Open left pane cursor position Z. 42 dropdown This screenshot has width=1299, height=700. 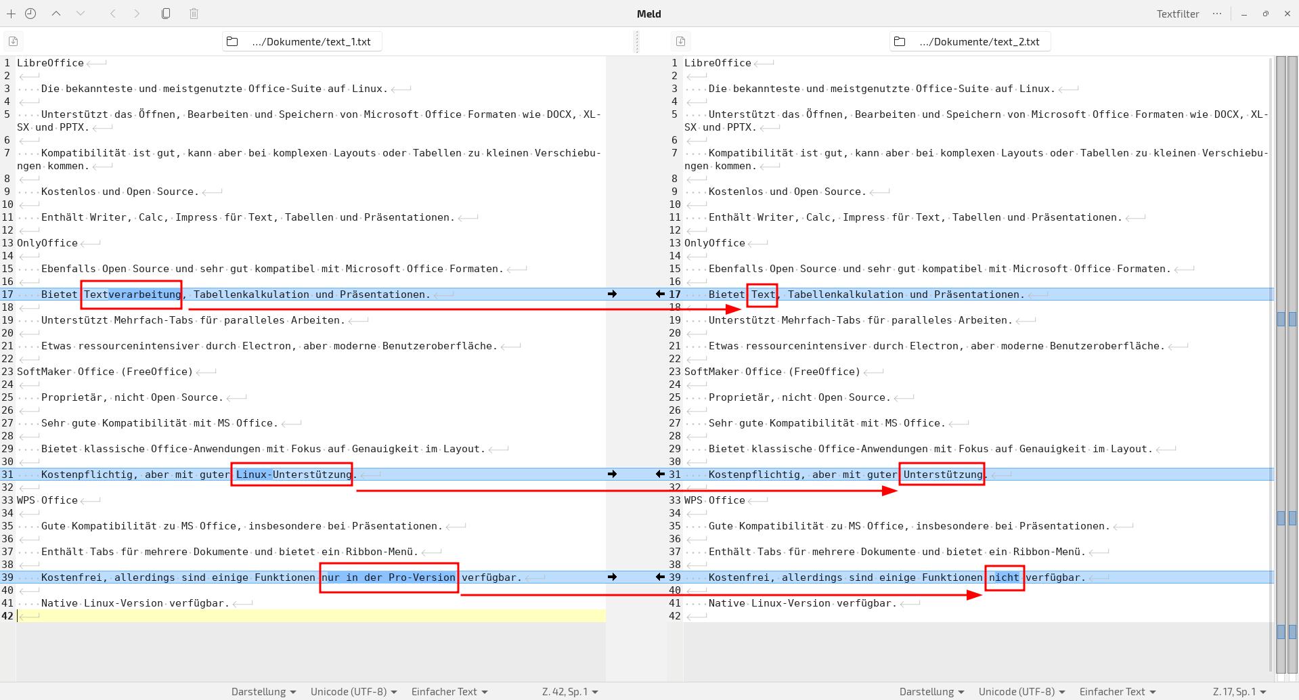(x=570, y=691)
